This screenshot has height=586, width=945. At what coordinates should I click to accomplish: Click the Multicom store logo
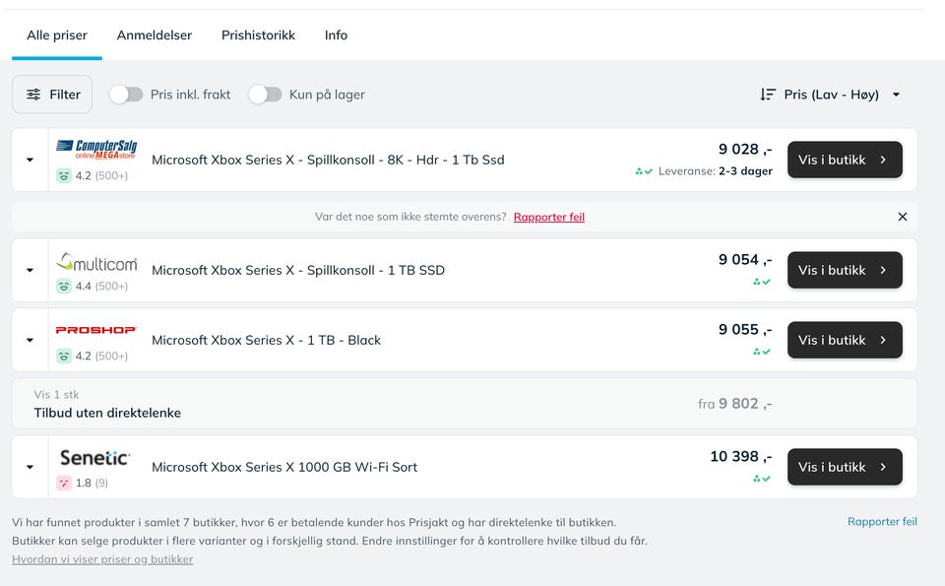tap(96, 263)
